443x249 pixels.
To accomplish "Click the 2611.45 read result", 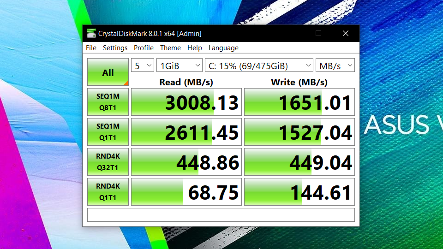I will pos(186,132).
